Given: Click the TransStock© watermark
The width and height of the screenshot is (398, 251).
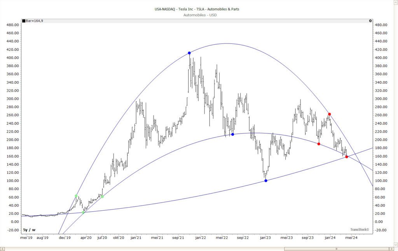Looking at the screenshot, I should pyautogui.click(x=359, y=229).
